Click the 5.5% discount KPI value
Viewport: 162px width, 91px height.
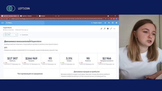(x=69, y=58)
